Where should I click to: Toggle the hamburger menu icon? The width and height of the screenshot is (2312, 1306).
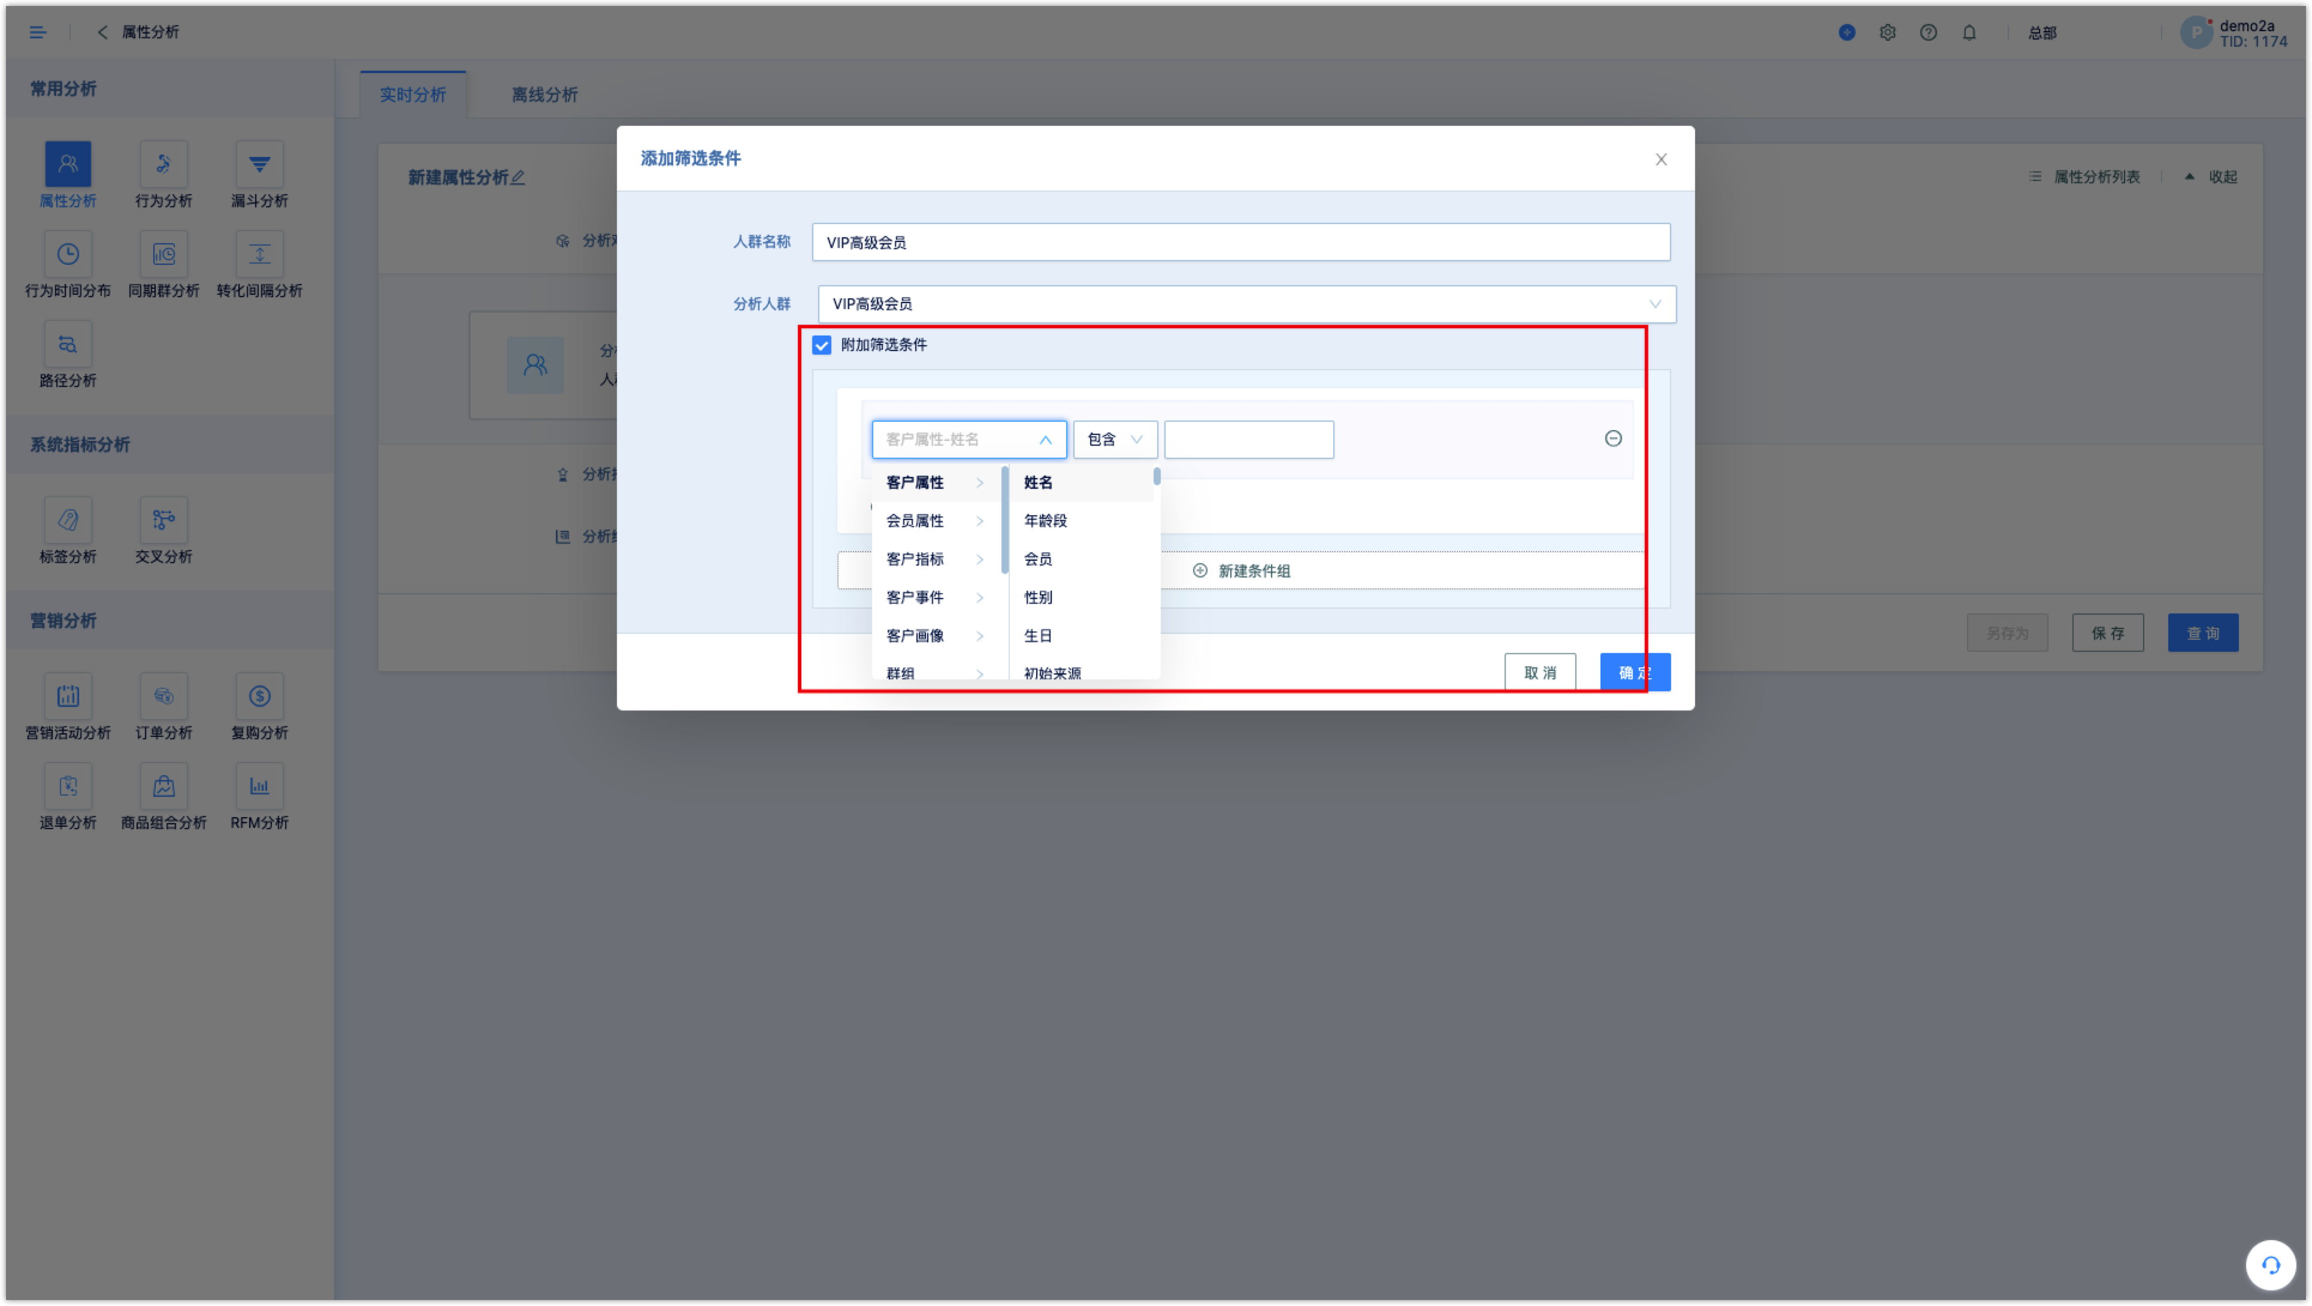(38, 32)
